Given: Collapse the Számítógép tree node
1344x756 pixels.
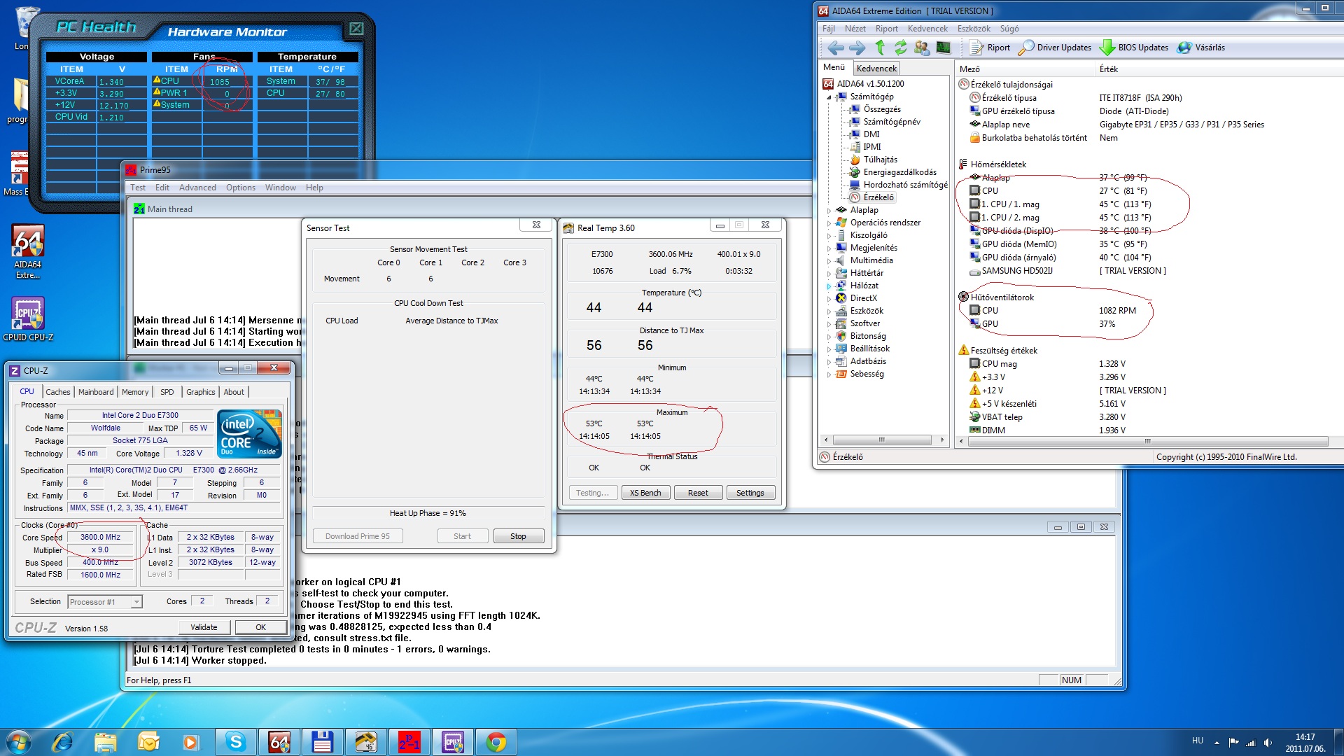Looking at the screenshot, I should coord(829,97).
